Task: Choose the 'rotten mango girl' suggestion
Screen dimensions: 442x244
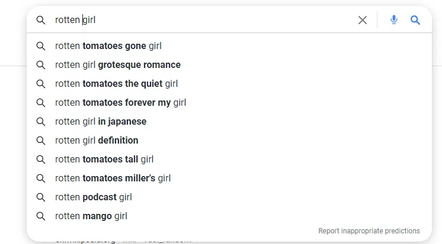Action: (x=229, y=216)
